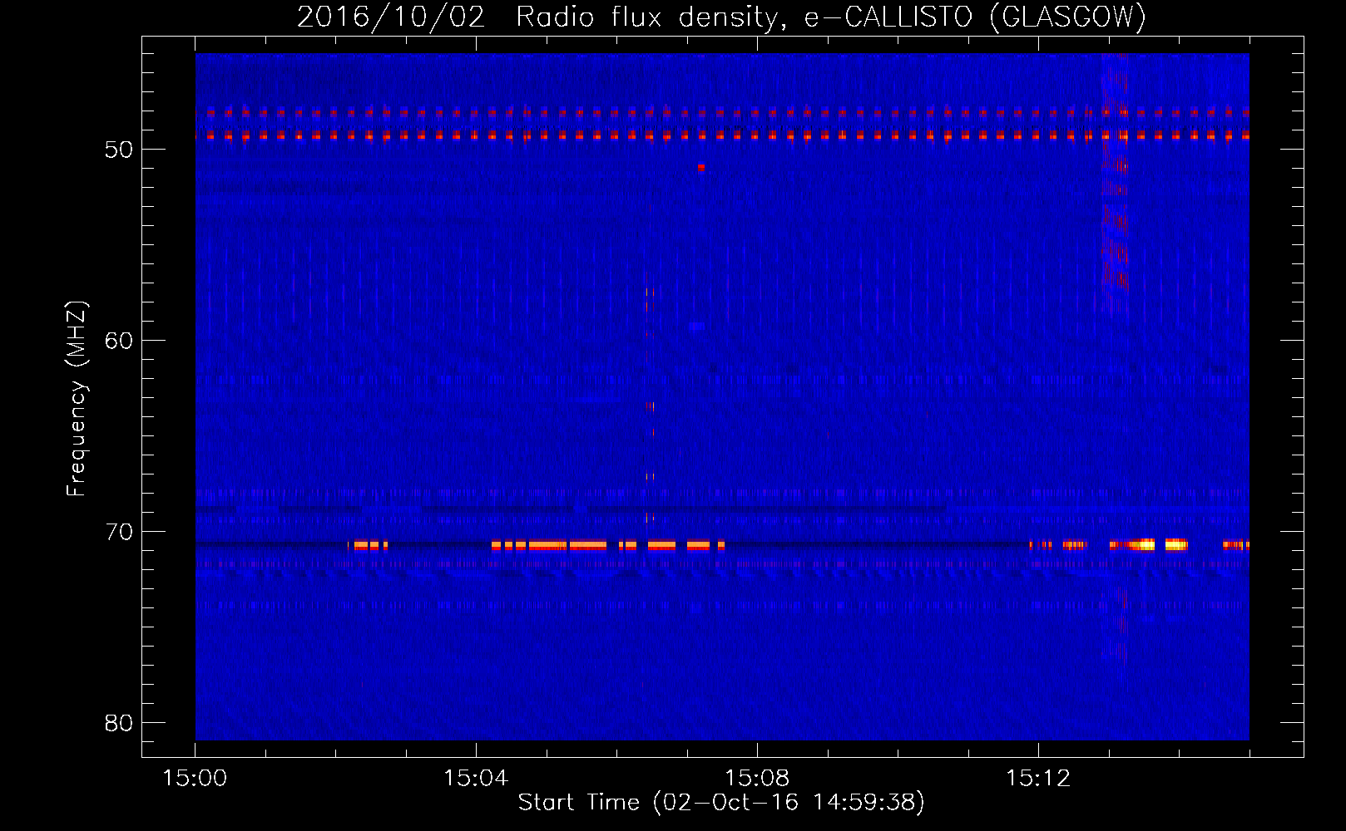Click the '15:08' time tick label

tap(757, 779)
